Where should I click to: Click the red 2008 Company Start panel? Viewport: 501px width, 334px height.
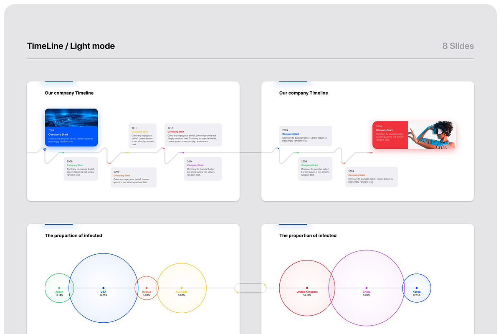[x=390, y=135]
